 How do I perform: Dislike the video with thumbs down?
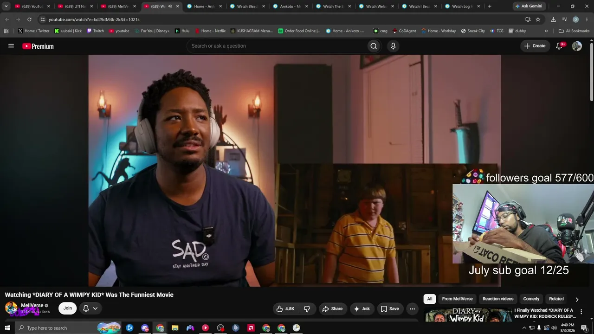(307, 308)
